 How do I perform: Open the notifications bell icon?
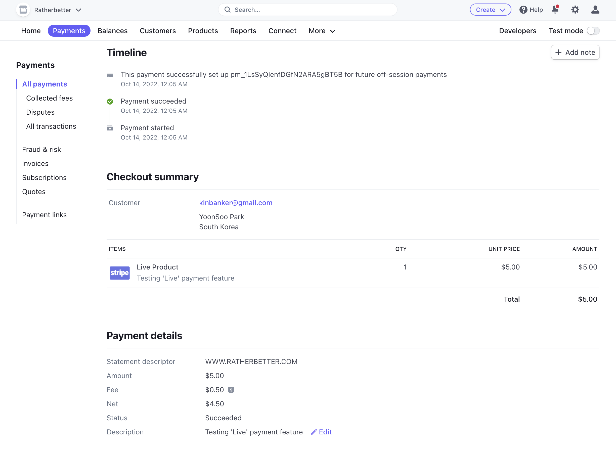click(x=555, y=10)
